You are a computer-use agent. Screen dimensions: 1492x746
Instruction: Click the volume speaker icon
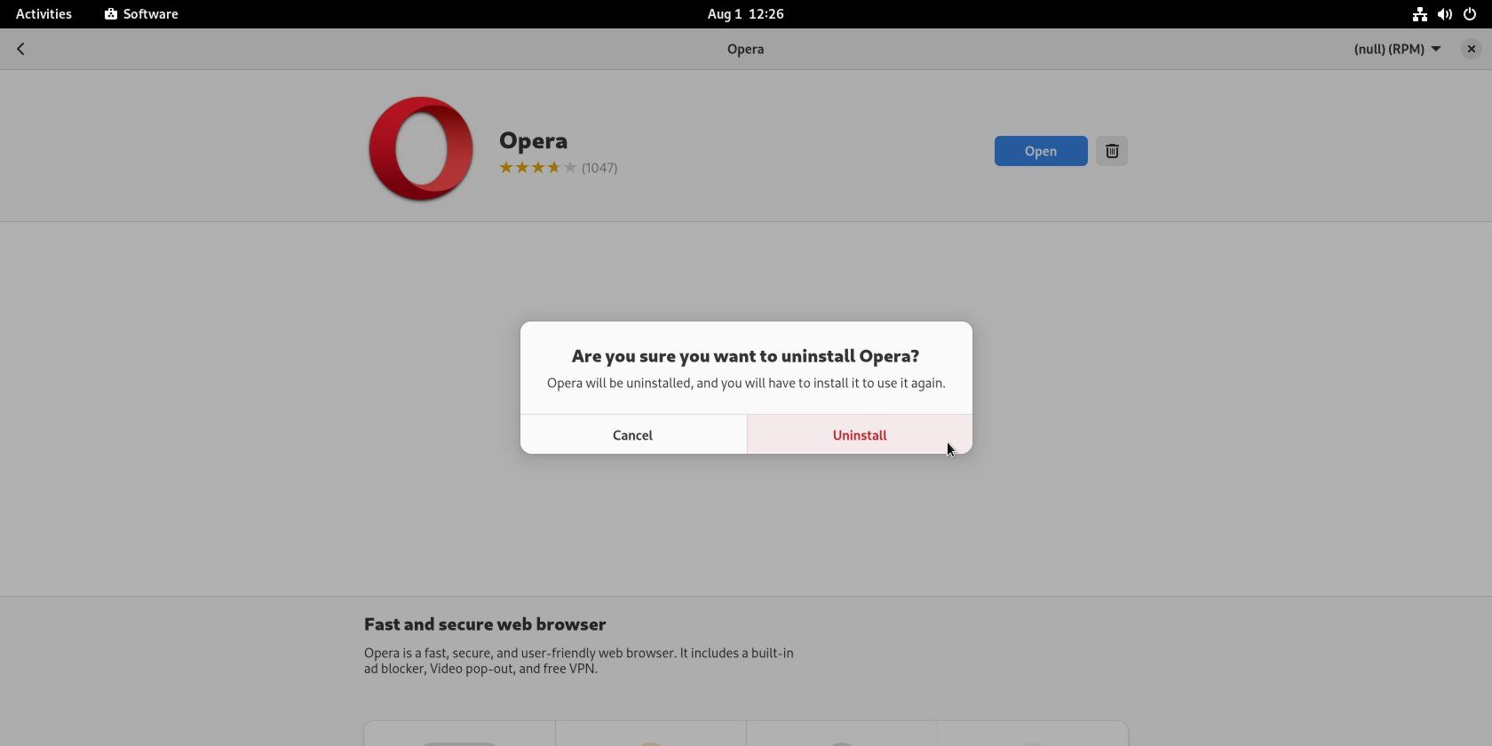[1445, 14]
